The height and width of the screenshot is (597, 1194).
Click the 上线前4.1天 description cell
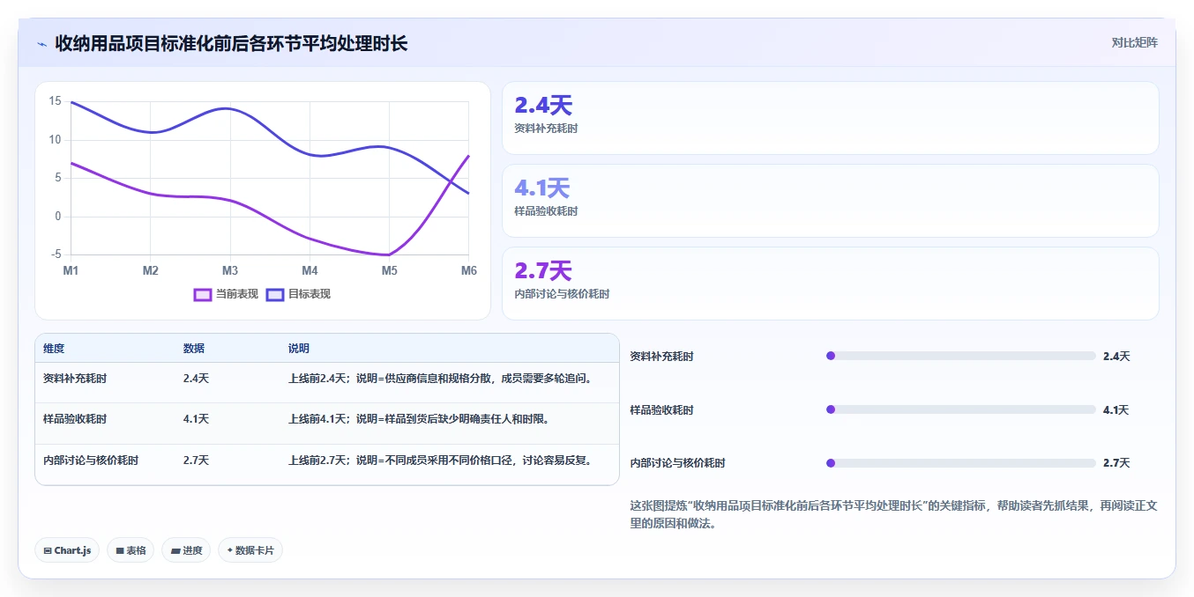pyautogui.click(x=419, y=419)
